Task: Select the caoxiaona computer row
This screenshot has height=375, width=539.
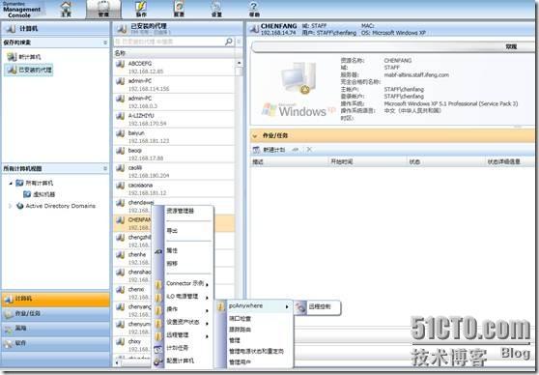Action: [174, 188]
